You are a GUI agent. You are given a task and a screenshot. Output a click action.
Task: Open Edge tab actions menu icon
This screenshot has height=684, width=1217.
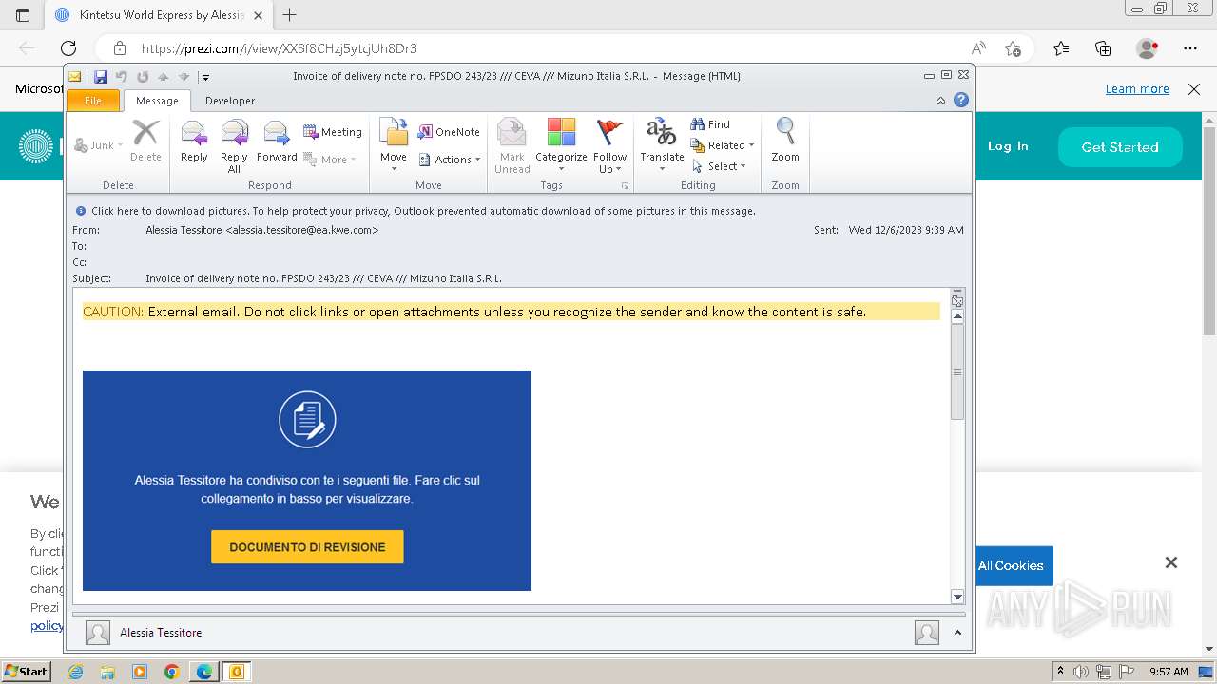coord(23,15)
